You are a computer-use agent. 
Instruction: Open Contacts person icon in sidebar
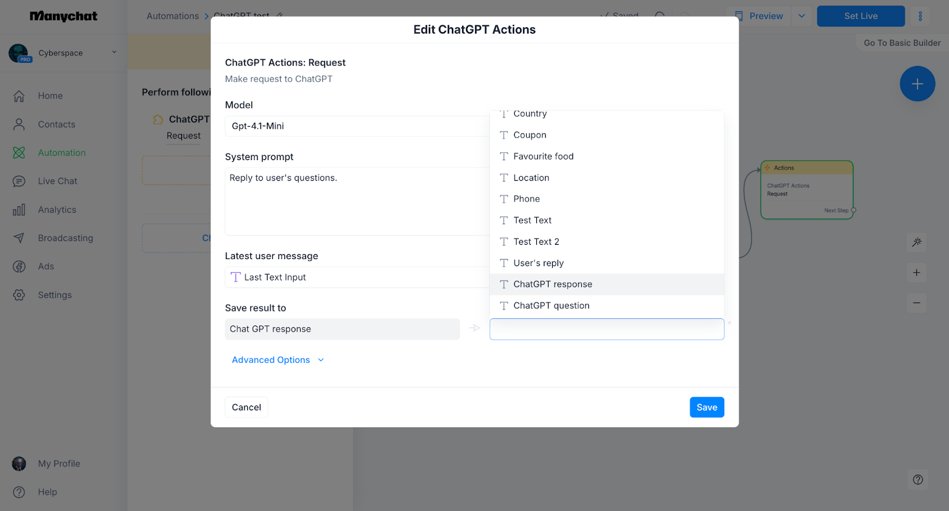click(19, 124)
